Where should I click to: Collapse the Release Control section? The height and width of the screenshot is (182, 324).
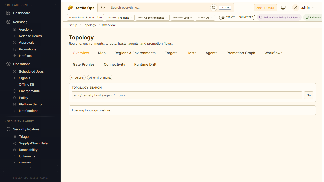pyautogui.click(x=55, y=5)
